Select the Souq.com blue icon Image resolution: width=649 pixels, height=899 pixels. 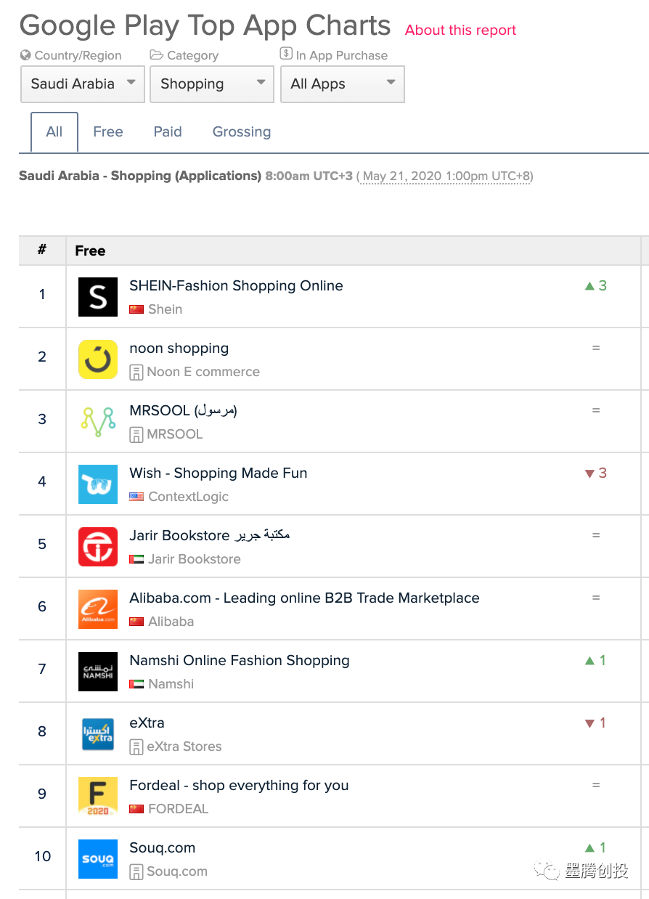point(98,859)
